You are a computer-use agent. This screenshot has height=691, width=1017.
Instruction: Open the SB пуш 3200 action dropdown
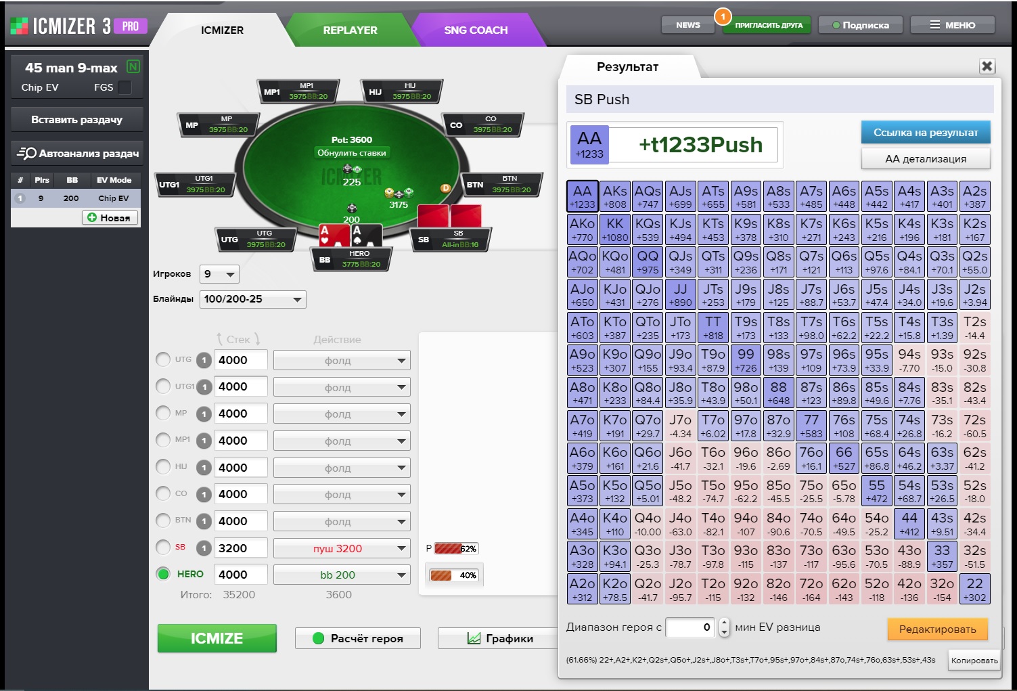pyautogui.click(x=342, y=548)
